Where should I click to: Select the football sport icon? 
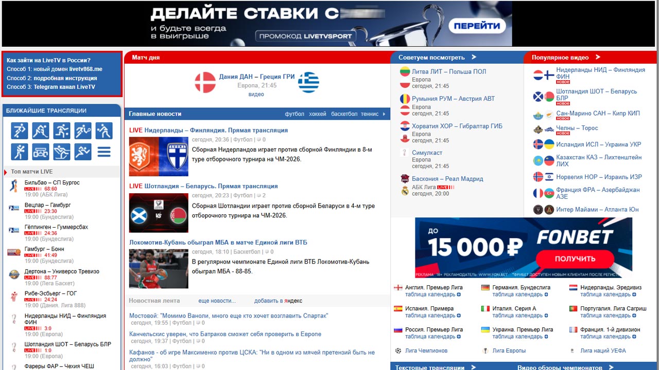pos(20,131)
